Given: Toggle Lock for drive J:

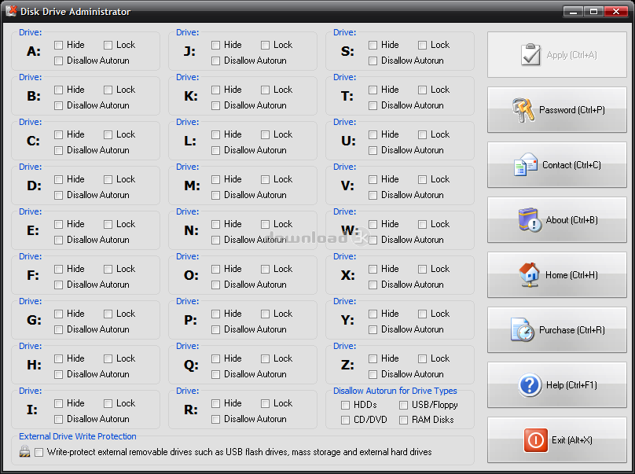Looking at the screenshot, I should (x=266, y=45).
